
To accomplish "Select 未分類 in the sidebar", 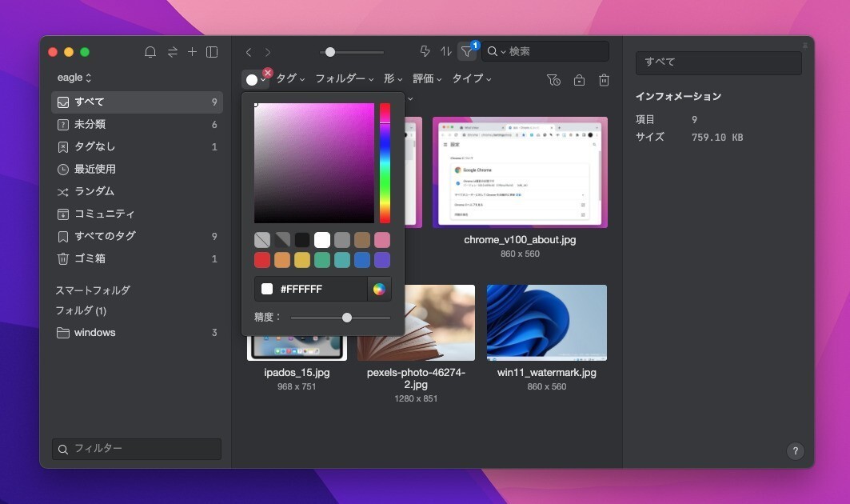I will click(x=90, y=125).
